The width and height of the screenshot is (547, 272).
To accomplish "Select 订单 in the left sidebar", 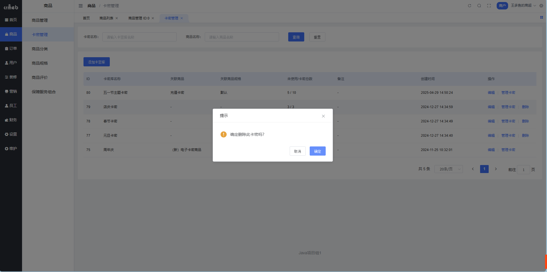I will 11,49.
